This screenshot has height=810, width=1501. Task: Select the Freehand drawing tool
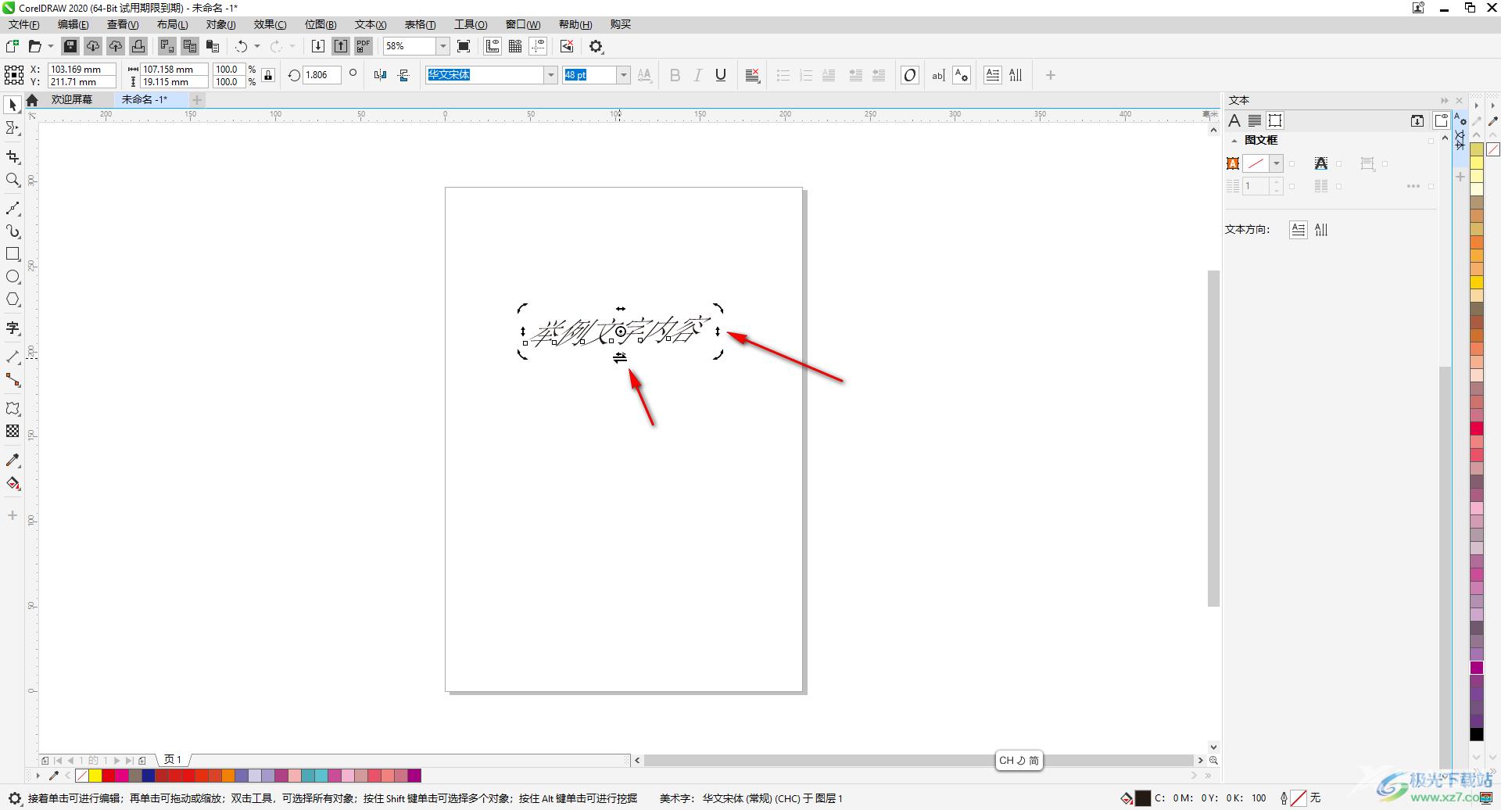[13, 208]
